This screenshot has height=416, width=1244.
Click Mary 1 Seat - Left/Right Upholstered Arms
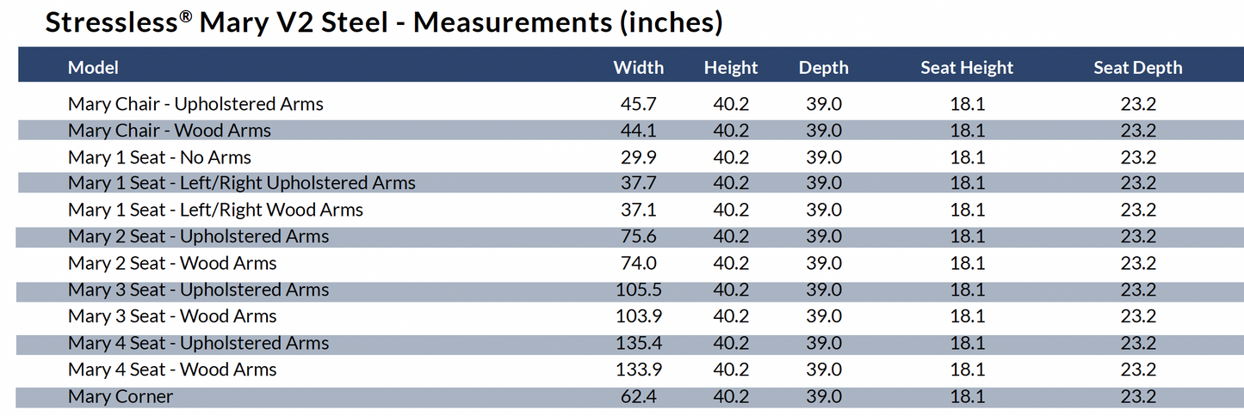(x=242, y=183)
